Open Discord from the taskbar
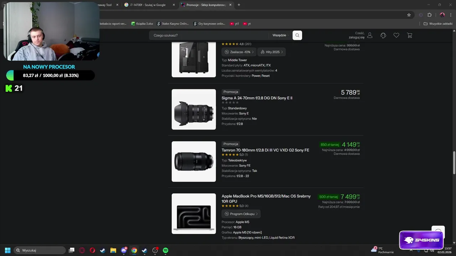The width and height of the screenshot is (456, 256). pyautogui.click(x=124, y=250)
